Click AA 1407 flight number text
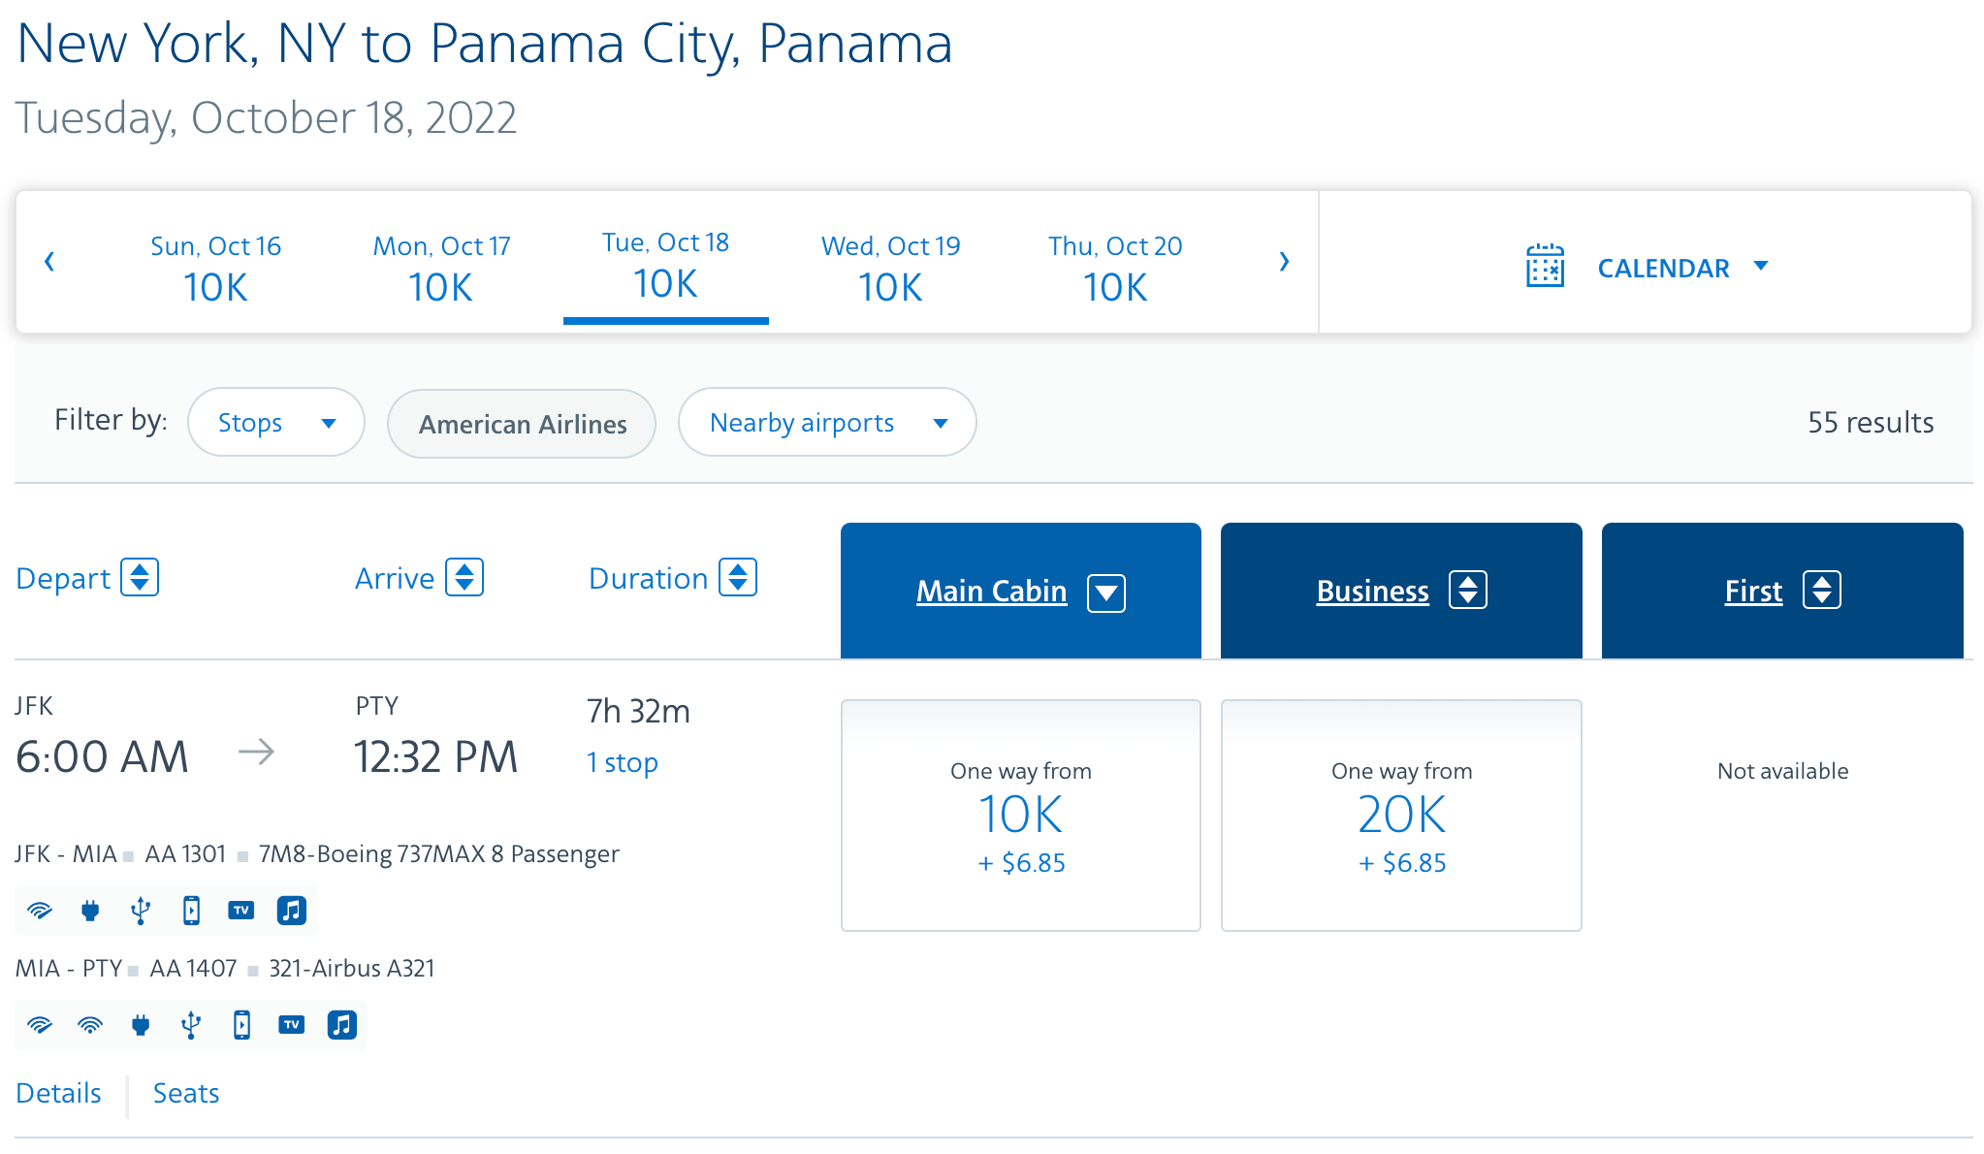This screenshot has height=1154, width=1984. pos(193,969)
